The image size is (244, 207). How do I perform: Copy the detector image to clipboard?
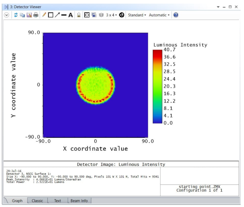pos(22,15)
